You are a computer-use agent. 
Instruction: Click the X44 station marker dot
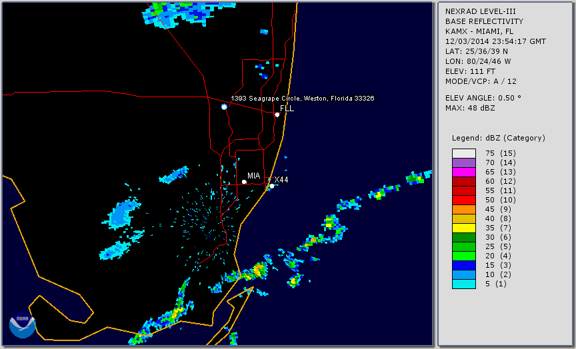click(x=272, y=186)
